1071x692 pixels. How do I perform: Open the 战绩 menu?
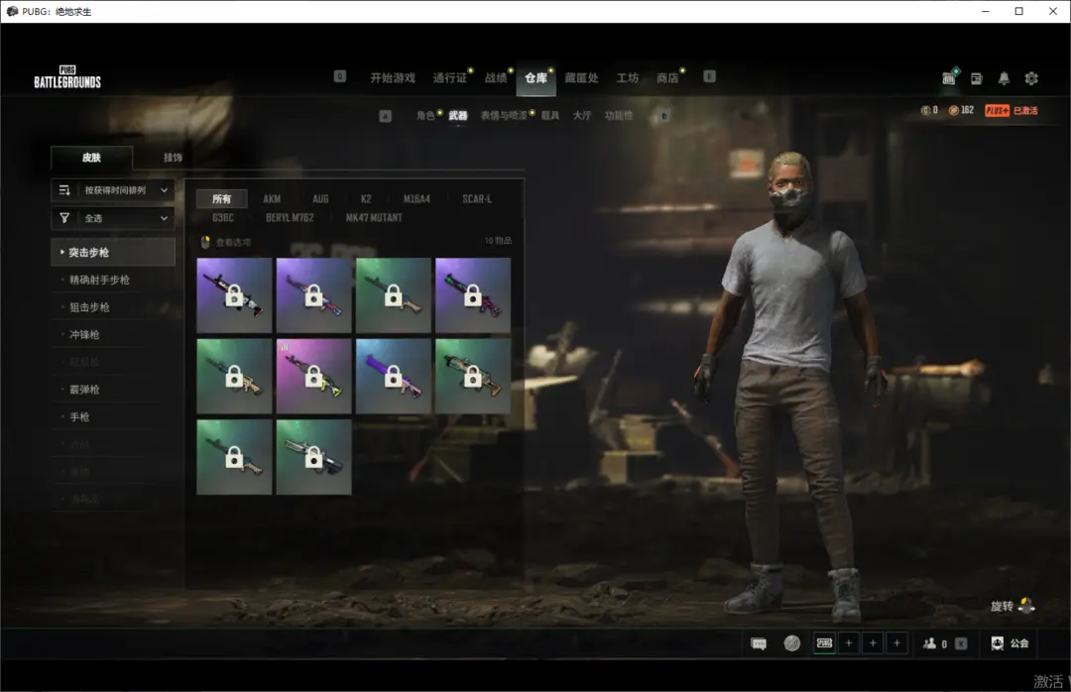point(496,78)
